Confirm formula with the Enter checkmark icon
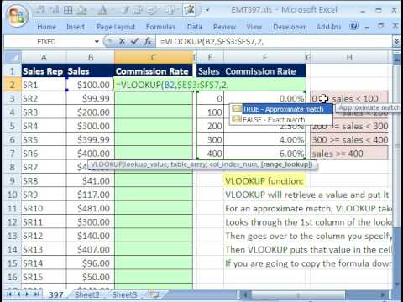Image resolution: width=403 pixels, height=302 pixels. tap(134, 42)
